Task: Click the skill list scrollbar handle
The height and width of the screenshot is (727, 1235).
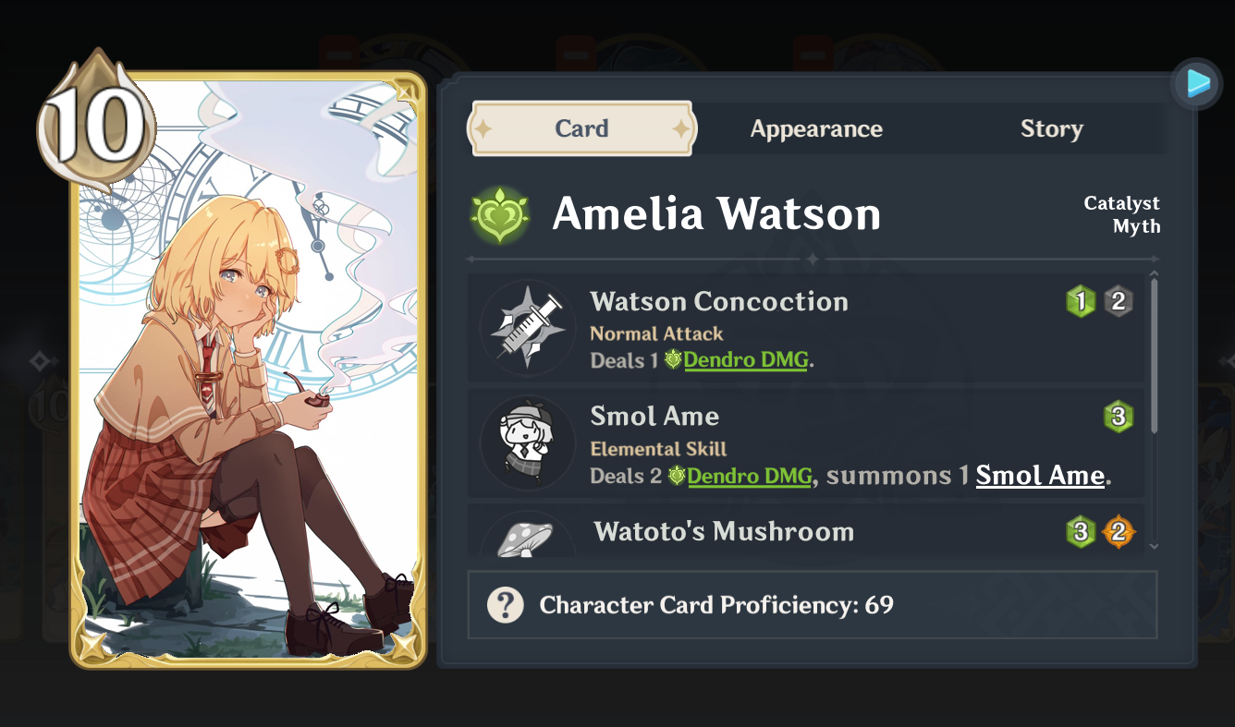Action: (x=1153, y=356)
